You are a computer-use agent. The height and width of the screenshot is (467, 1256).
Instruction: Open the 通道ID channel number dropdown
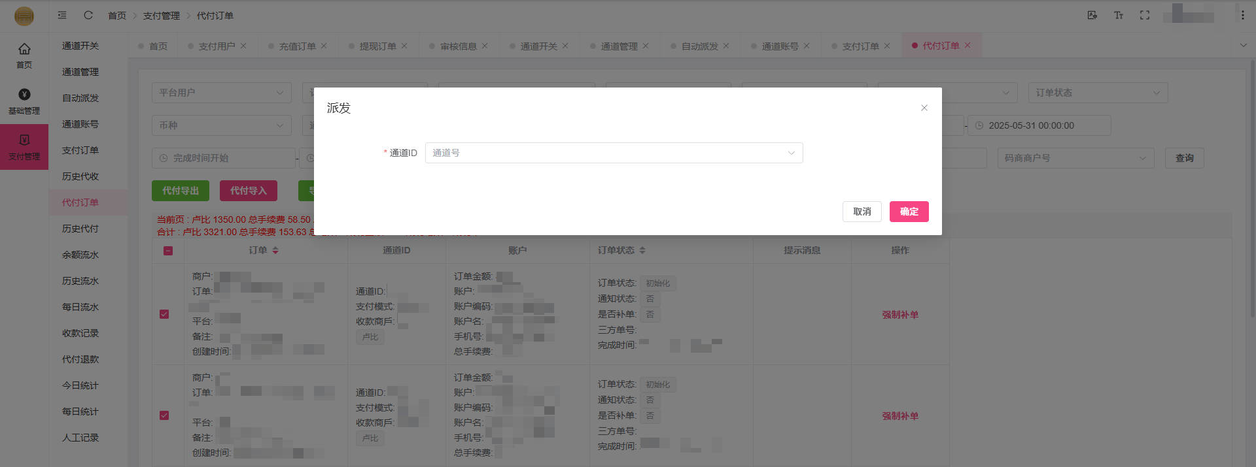pyautogui.click(x=613, y=153)
